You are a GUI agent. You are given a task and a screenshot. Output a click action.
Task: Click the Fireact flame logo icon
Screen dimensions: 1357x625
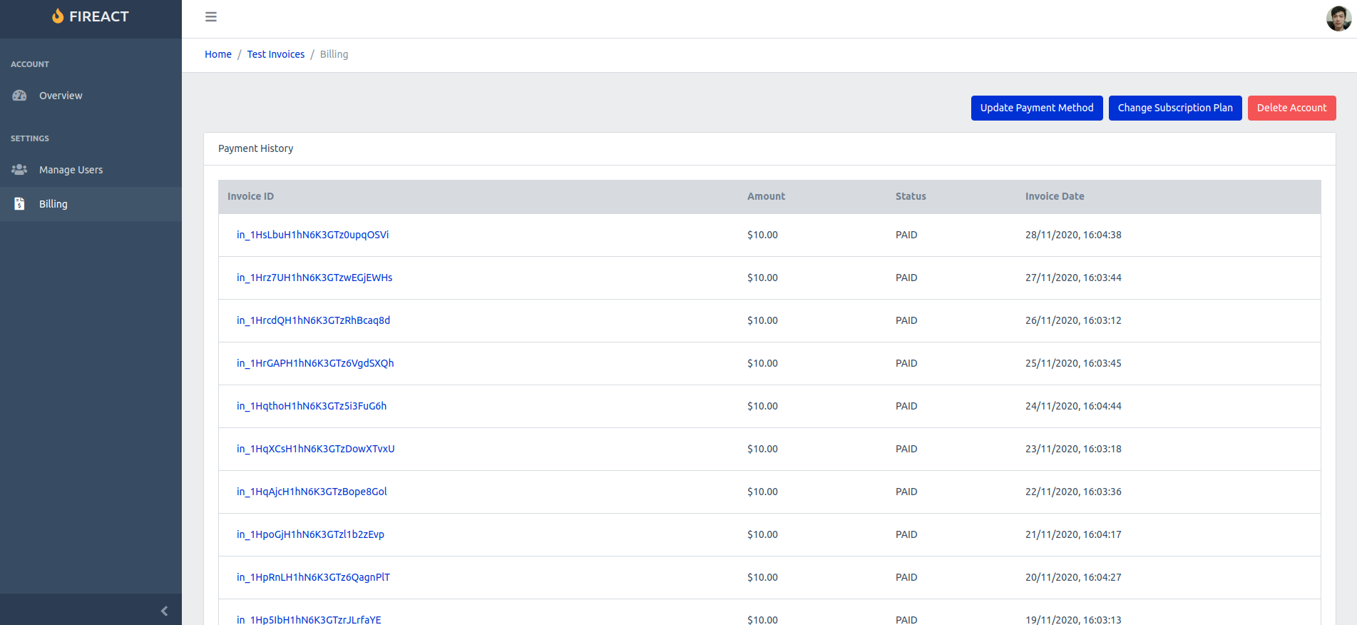[58, 16]
